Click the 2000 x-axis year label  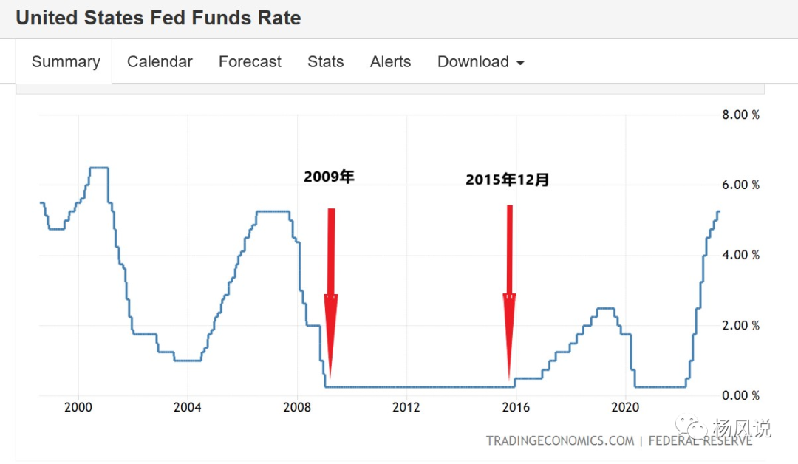tap(78, 408)
